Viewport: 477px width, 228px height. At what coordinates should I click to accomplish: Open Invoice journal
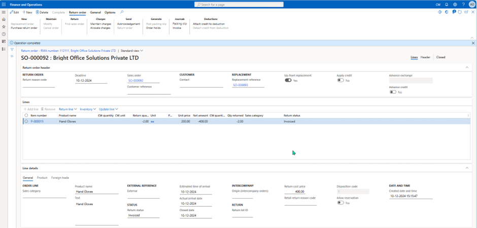(x=177, y=28)
